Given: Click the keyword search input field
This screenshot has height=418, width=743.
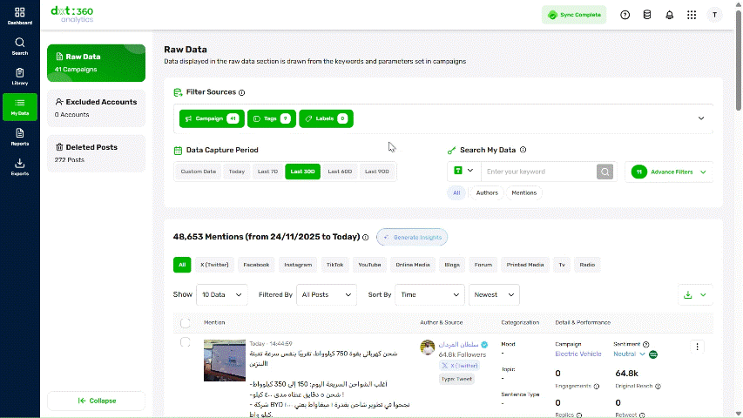Looking at the screenshot, I should click(x=539, y=172).
